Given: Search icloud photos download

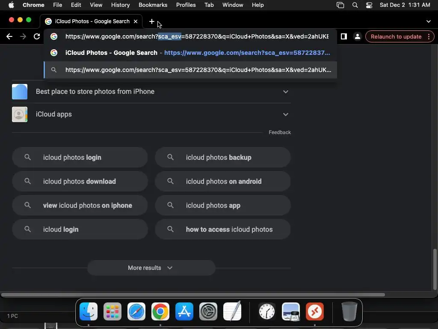Looking at the screenshot, I should coord(80,181).
